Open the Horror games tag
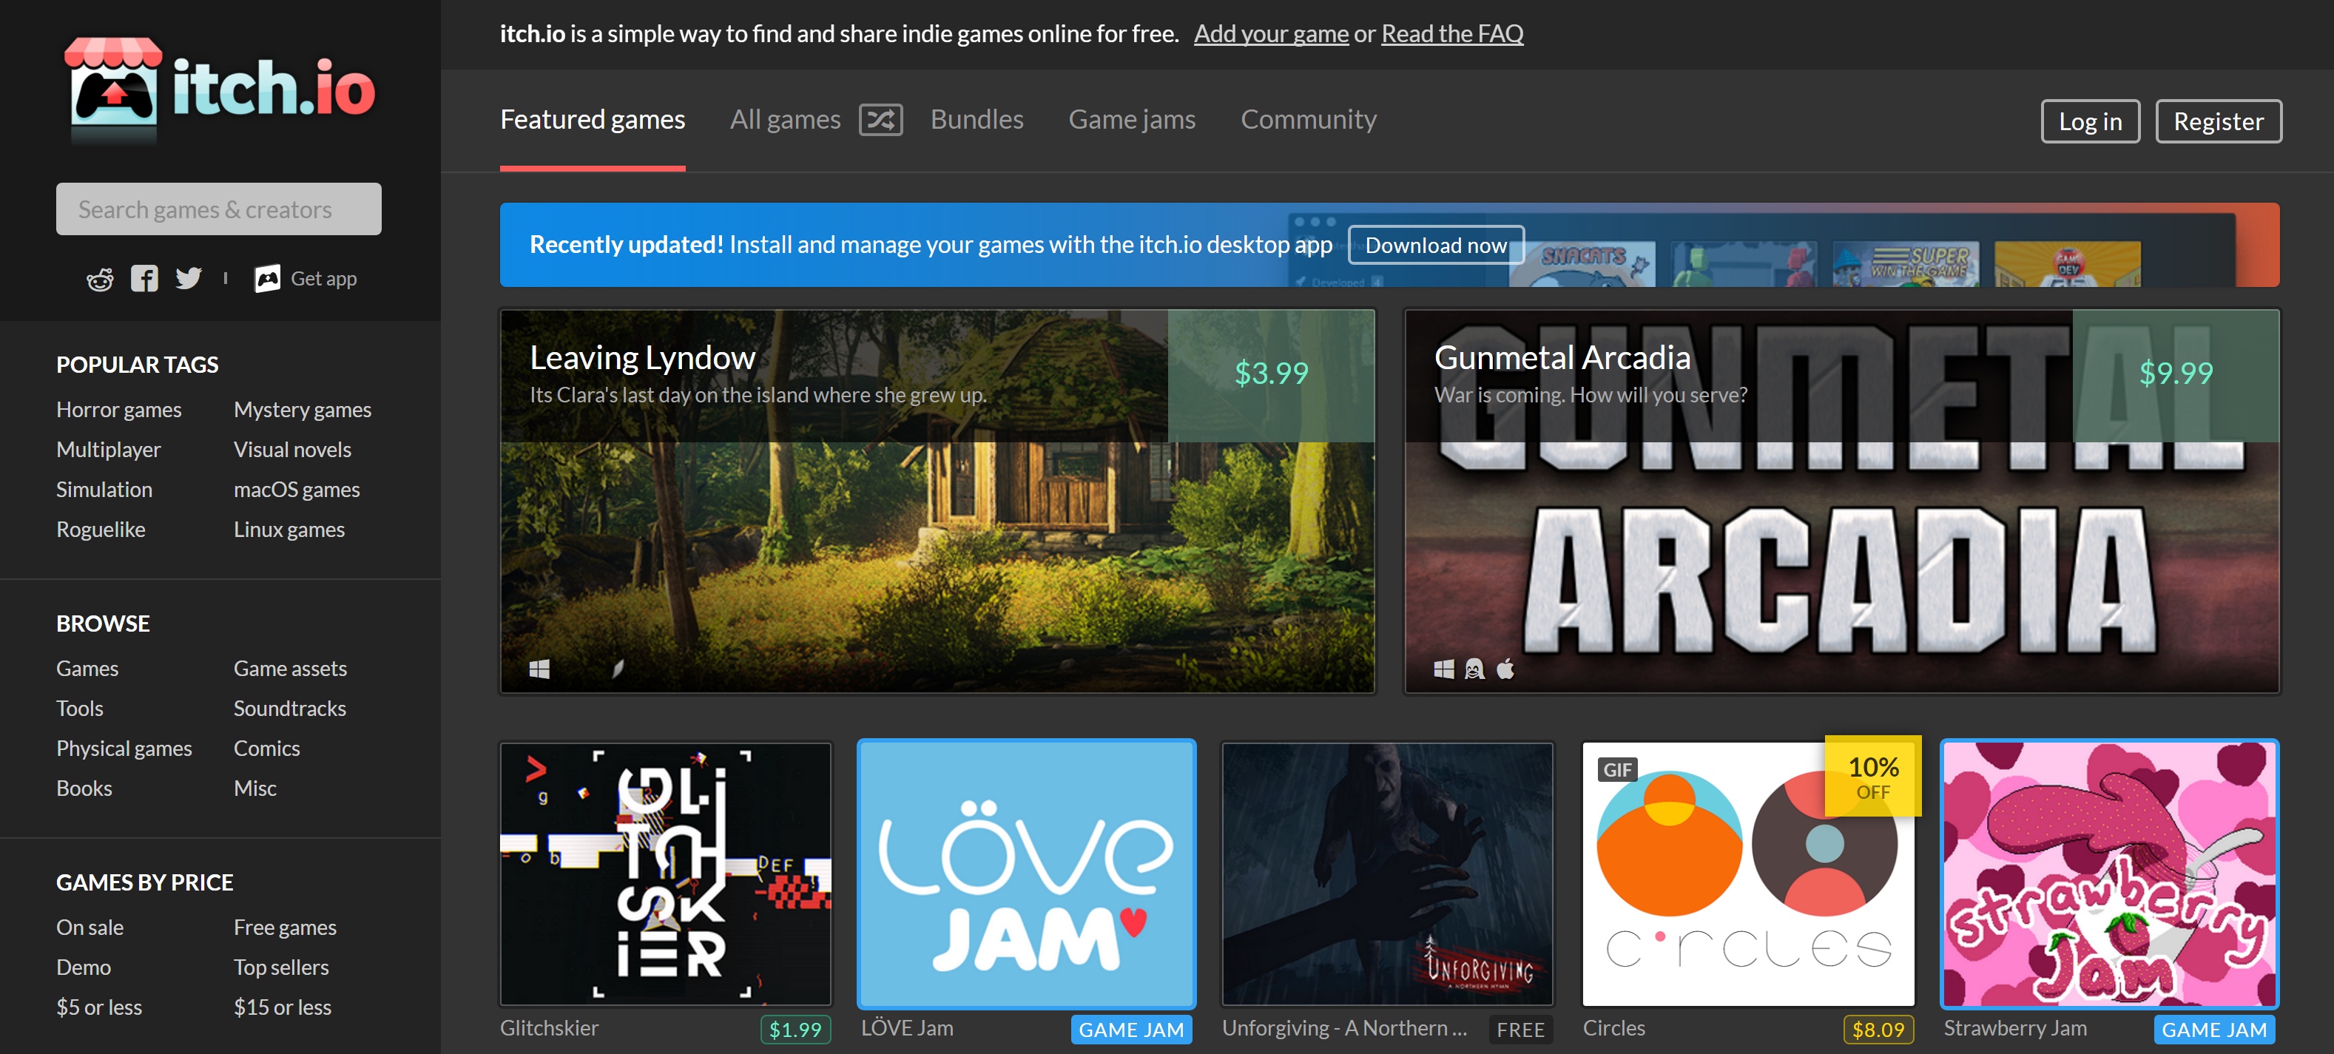2334x1054 pixels. [118, 410]
